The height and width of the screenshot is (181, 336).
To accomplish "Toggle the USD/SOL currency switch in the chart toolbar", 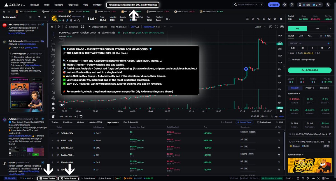I will (135, 27).
